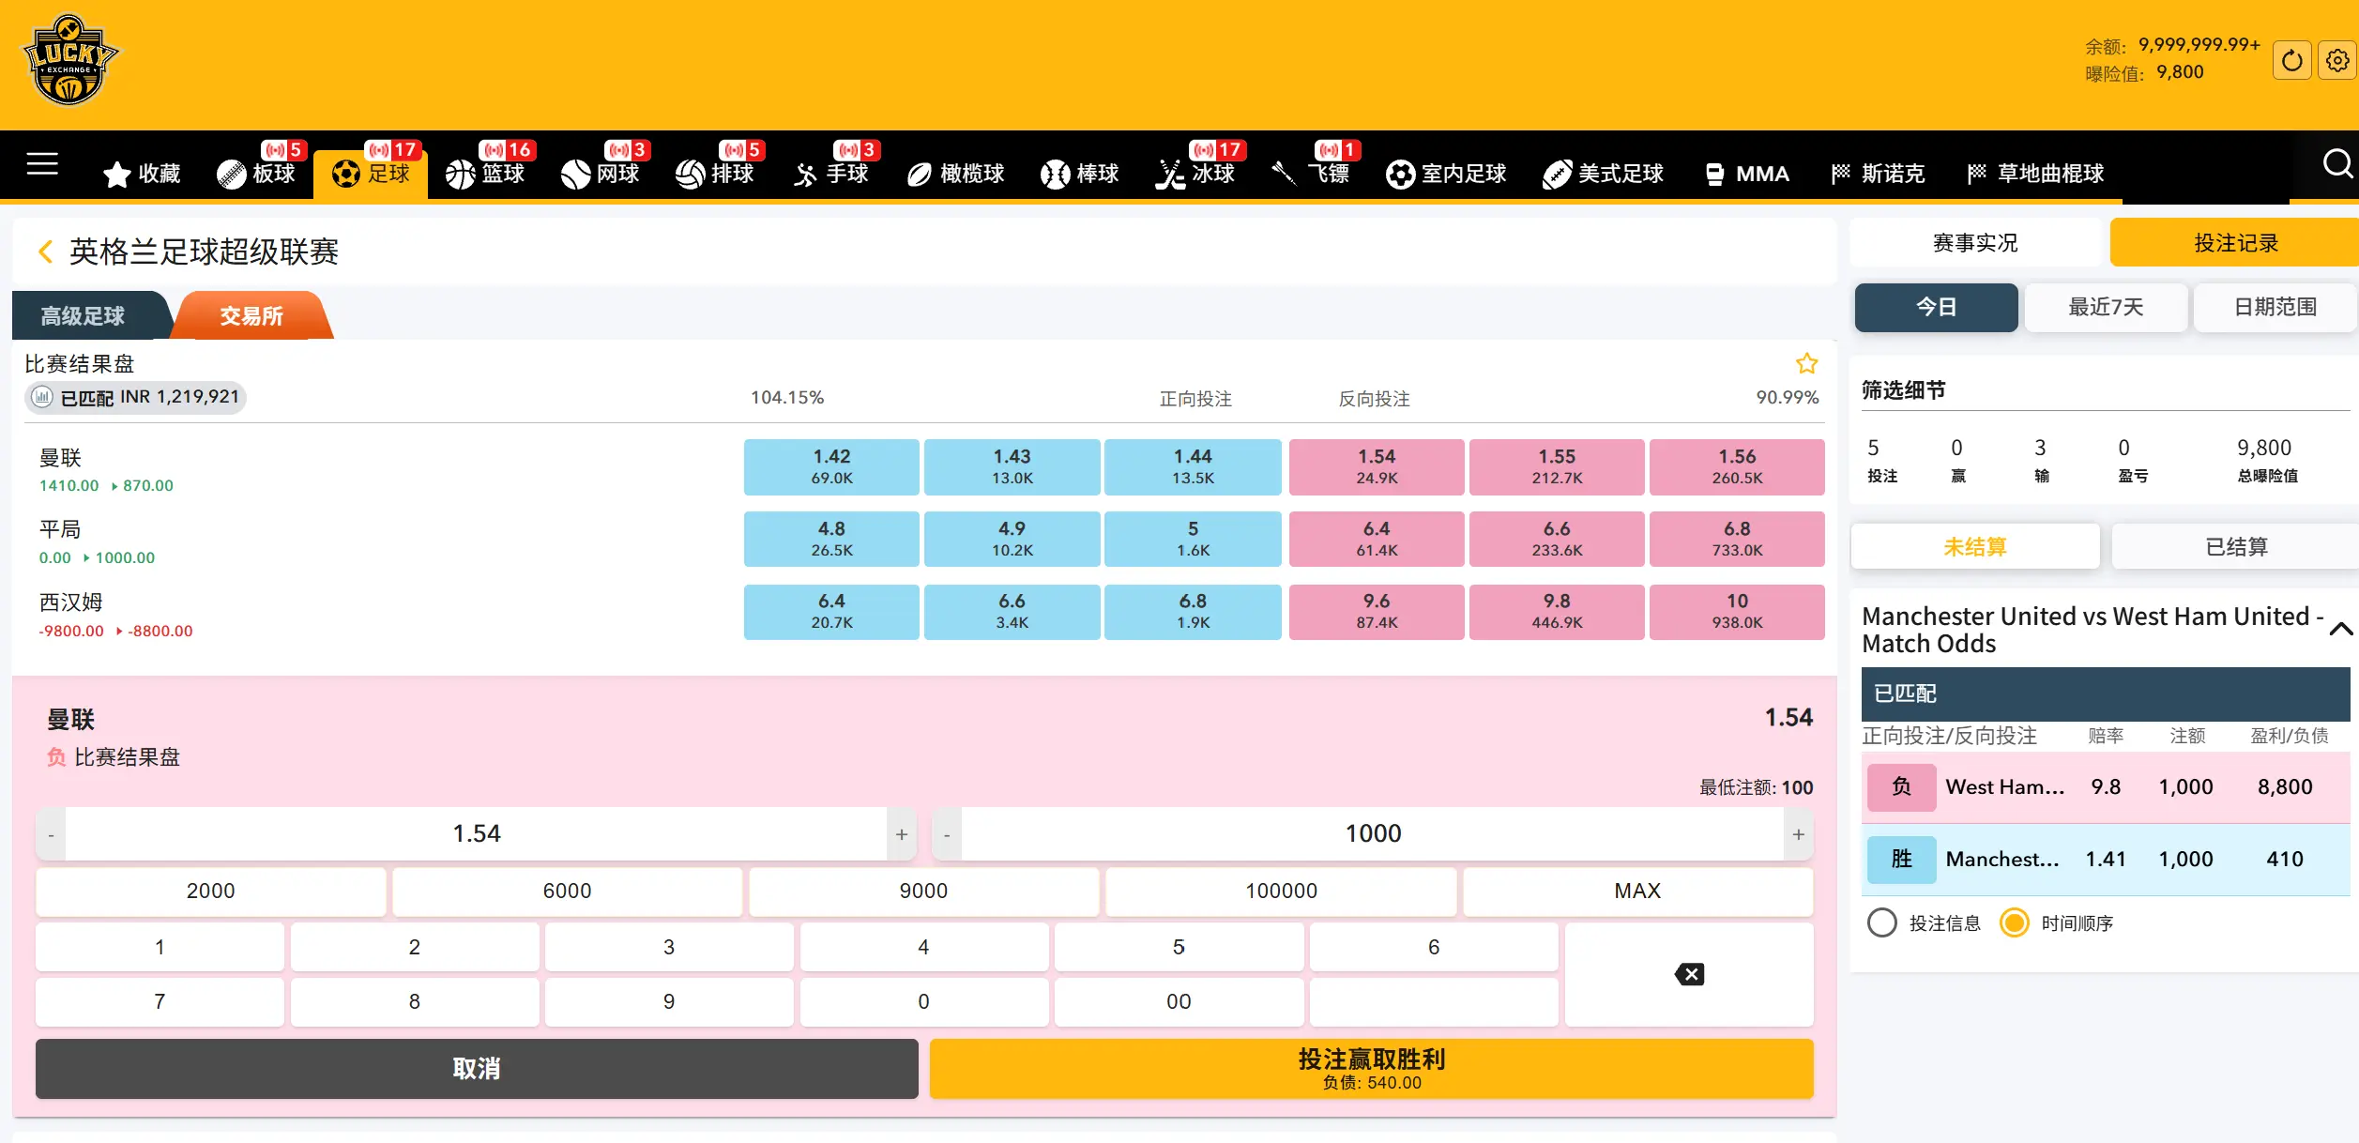The image size is (2359, 1143).
Task: Click keypad 00 key
Action: coord(1179,1001)
